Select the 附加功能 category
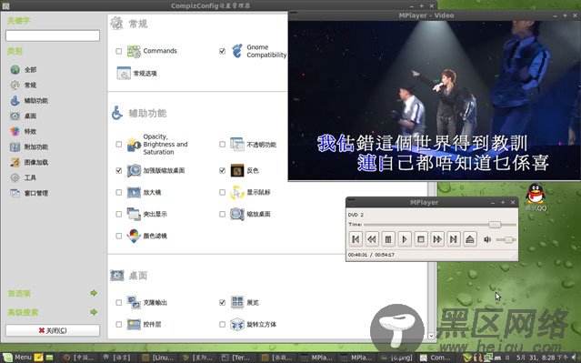Screen dimensions: 581x363 click(x=29, y=146)
